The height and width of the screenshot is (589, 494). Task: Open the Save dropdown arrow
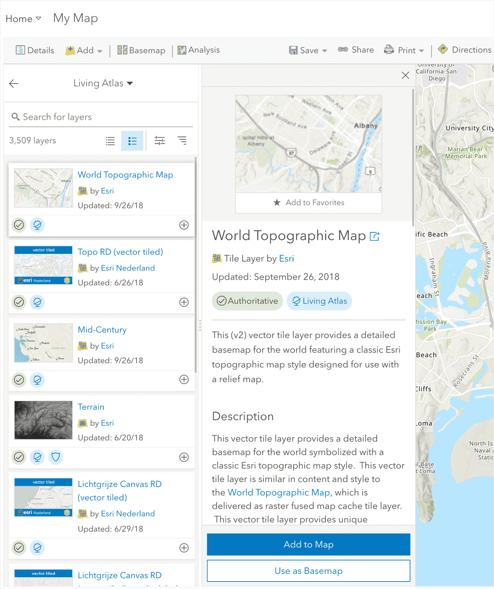point(324,50)
